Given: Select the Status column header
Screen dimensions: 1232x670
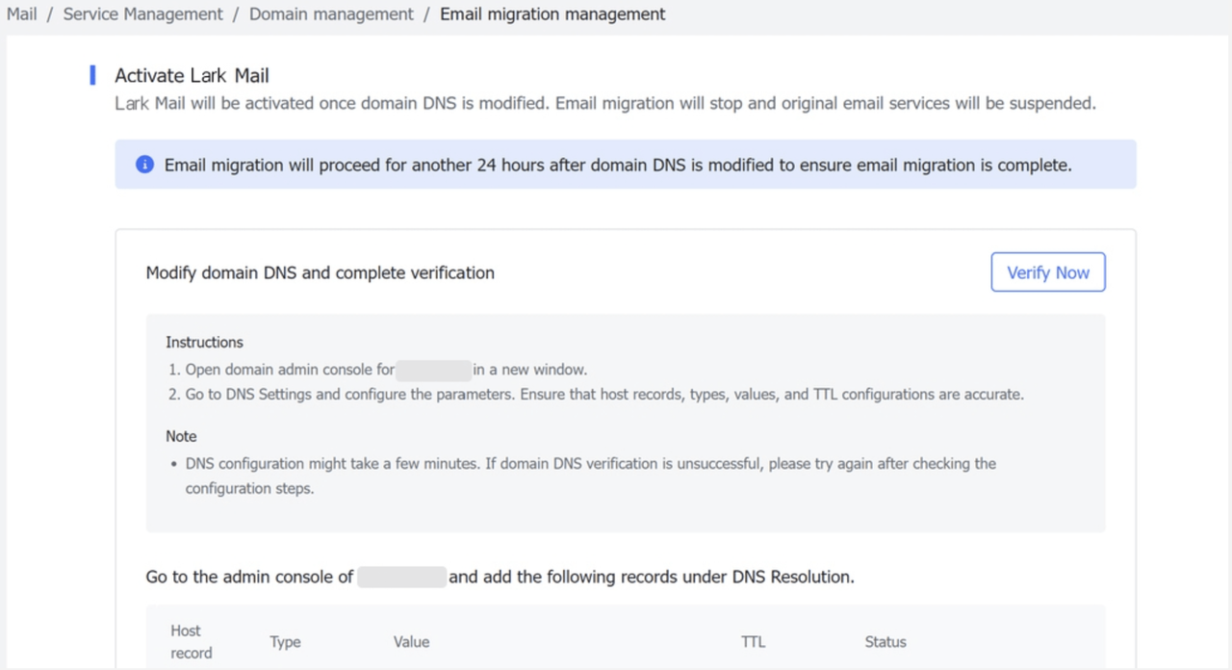Looking at the screenshot, I should pyautogui.click(x=885, y=641).
